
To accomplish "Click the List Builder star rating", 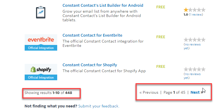I will (194, 10).
